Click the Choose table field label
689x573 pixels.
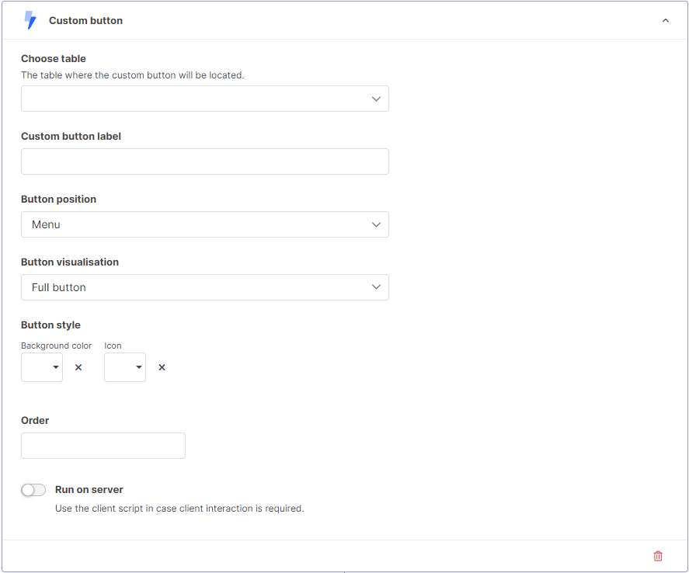coord(54,58)
